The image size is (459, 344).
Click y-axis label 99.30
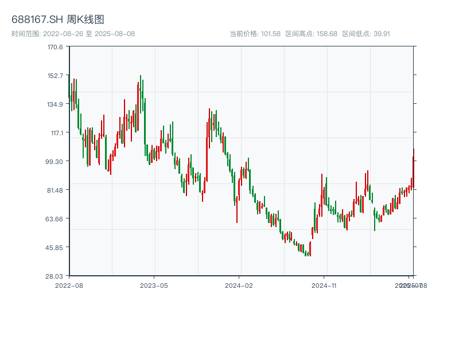tap(54, 162)
